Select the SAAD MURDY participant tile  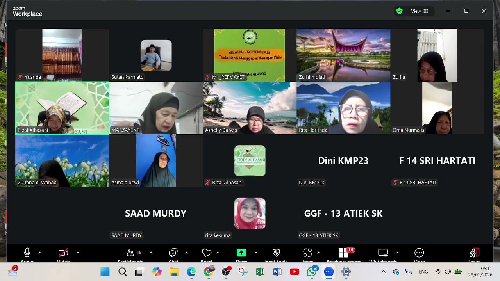(156, 213)
